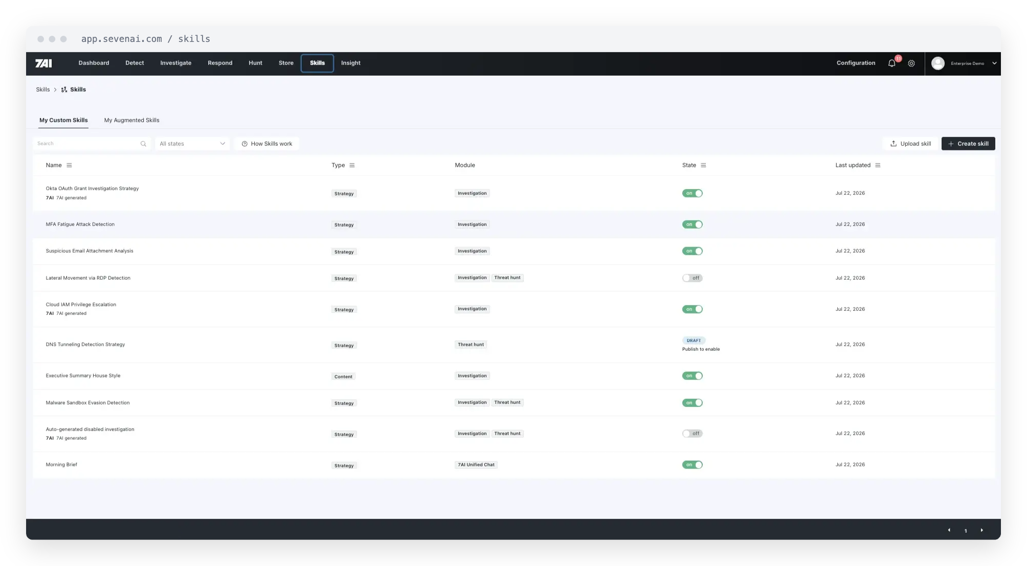The image size is (1027, 566).
Task: Go to the previous page arrow
Action: 949,530
